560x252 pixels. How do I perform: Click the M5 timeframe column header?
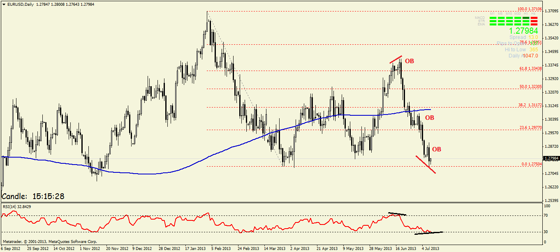(x=500, y=14)
